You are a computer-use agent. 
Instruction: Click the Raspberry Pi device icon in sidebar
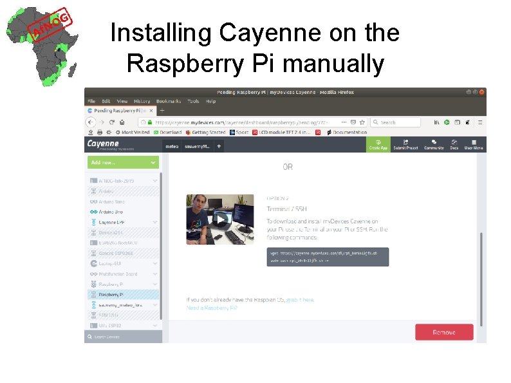click(93, 285)
